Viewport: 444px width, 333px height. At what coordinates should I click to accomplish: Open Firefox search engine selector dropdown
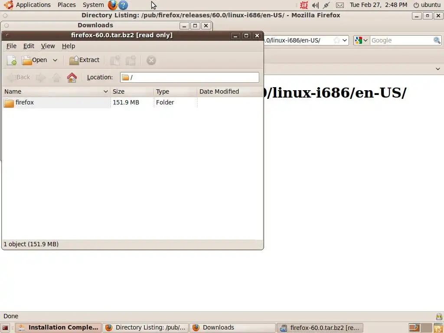(361, 40)
